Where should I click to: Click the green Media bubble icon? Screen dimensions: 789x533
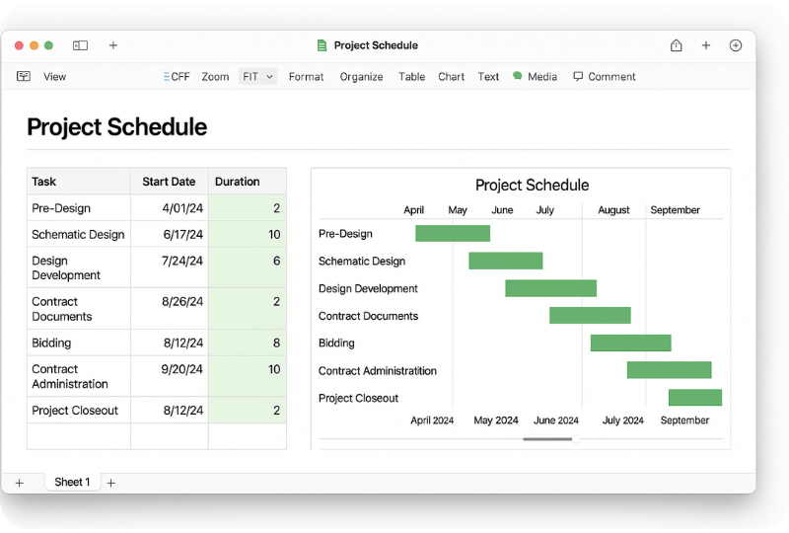click(517, 76)
